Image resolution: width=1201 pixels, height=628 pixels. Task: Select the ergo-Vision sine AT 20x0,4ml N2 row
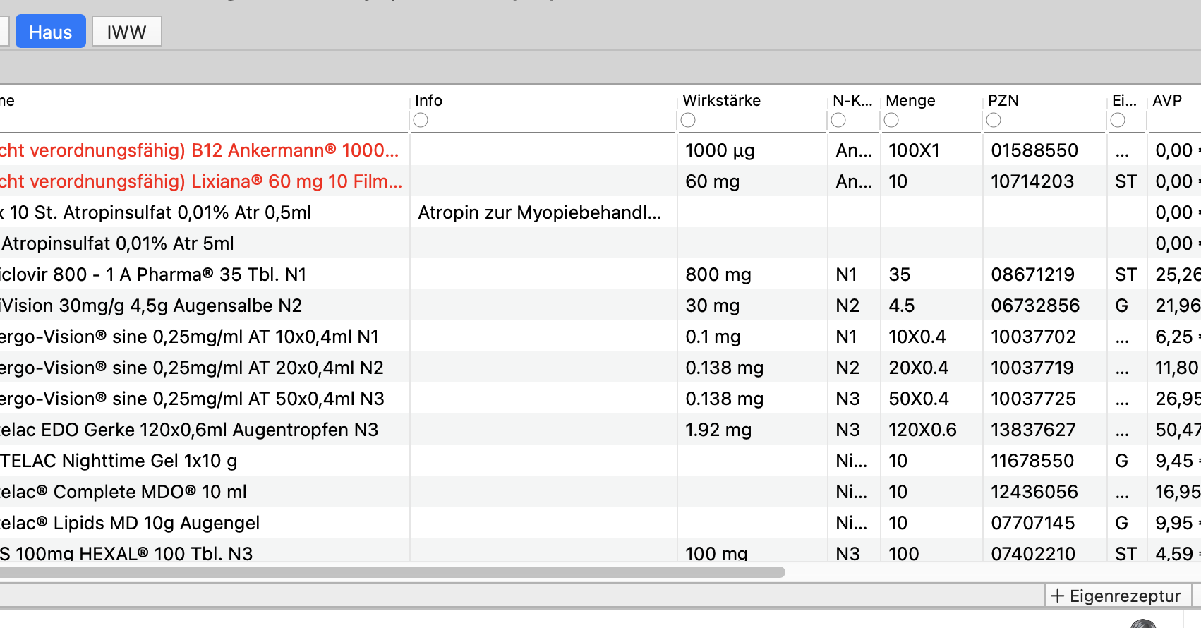[600, 368]
